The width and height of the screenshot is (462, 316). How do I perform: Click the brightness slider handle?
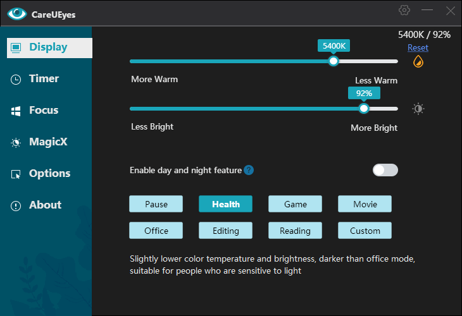(364, 109)
